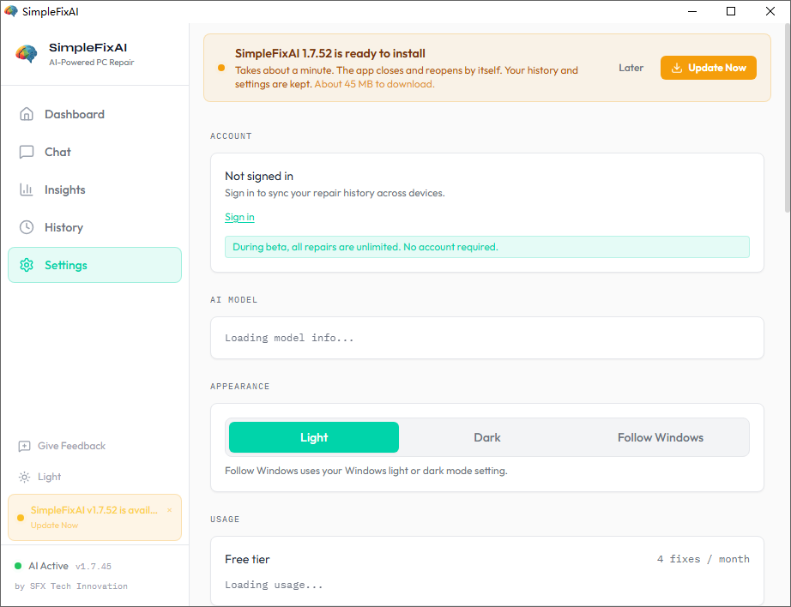Click the Insights bar chart icon

coord(27,189)
